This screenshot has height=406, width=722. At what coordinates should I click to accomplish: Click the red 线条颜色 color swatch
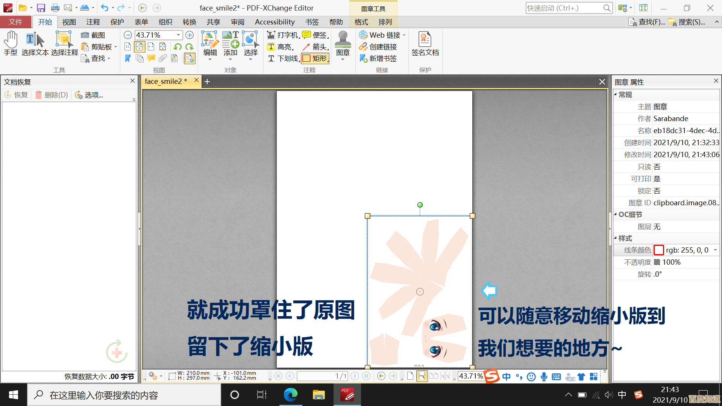pos(658,250)
